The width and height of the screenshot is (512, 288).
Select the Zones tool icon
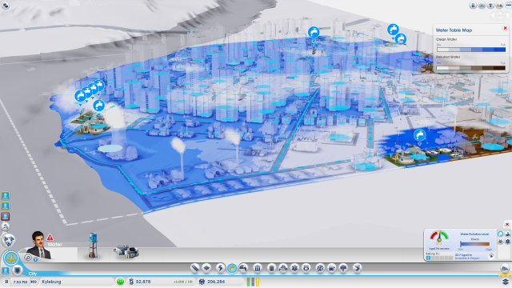[x=206, y=268]
